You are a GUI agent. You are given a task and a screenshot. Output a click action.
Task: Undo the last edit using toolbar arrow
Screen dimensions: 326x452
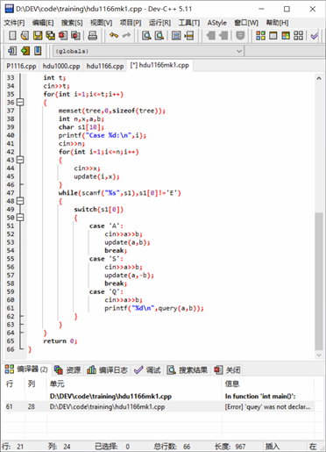114,36
